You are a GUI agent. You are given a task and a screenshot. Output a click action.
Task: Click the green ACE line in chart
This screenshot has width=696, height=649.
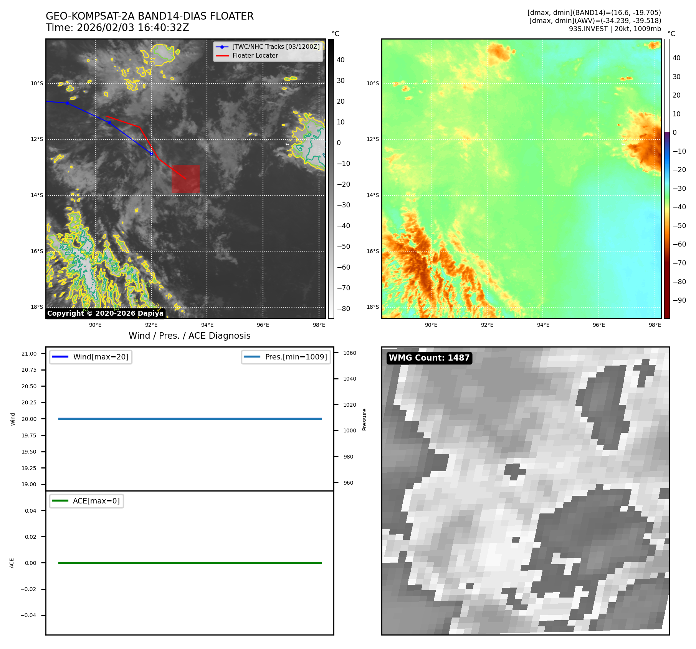(x=190, y=563)
